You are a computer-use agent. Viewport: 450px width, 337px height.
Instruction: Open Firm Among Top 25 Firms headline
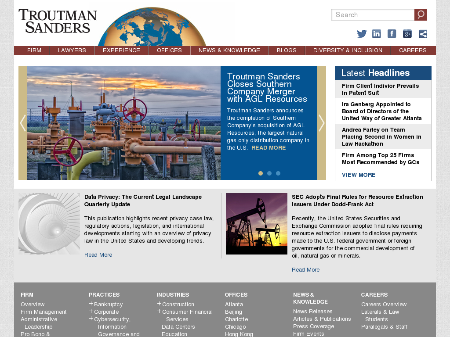[381, 159]
